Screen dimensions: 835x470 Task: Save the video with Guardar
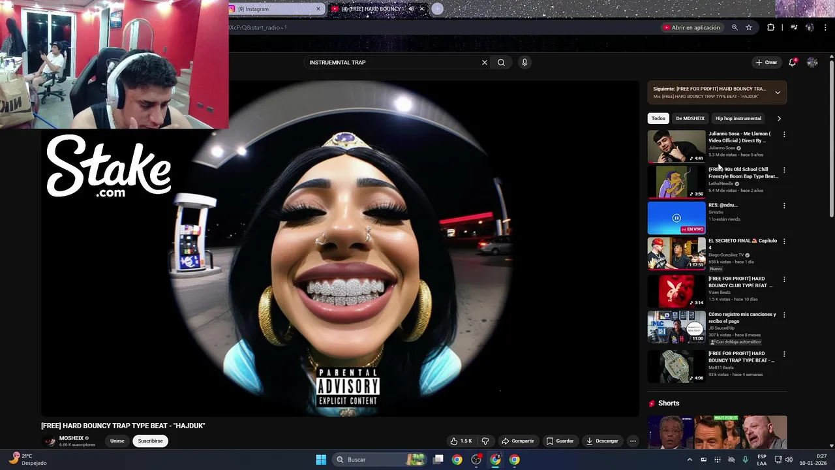pyautogui.click(x=560, y=441)
